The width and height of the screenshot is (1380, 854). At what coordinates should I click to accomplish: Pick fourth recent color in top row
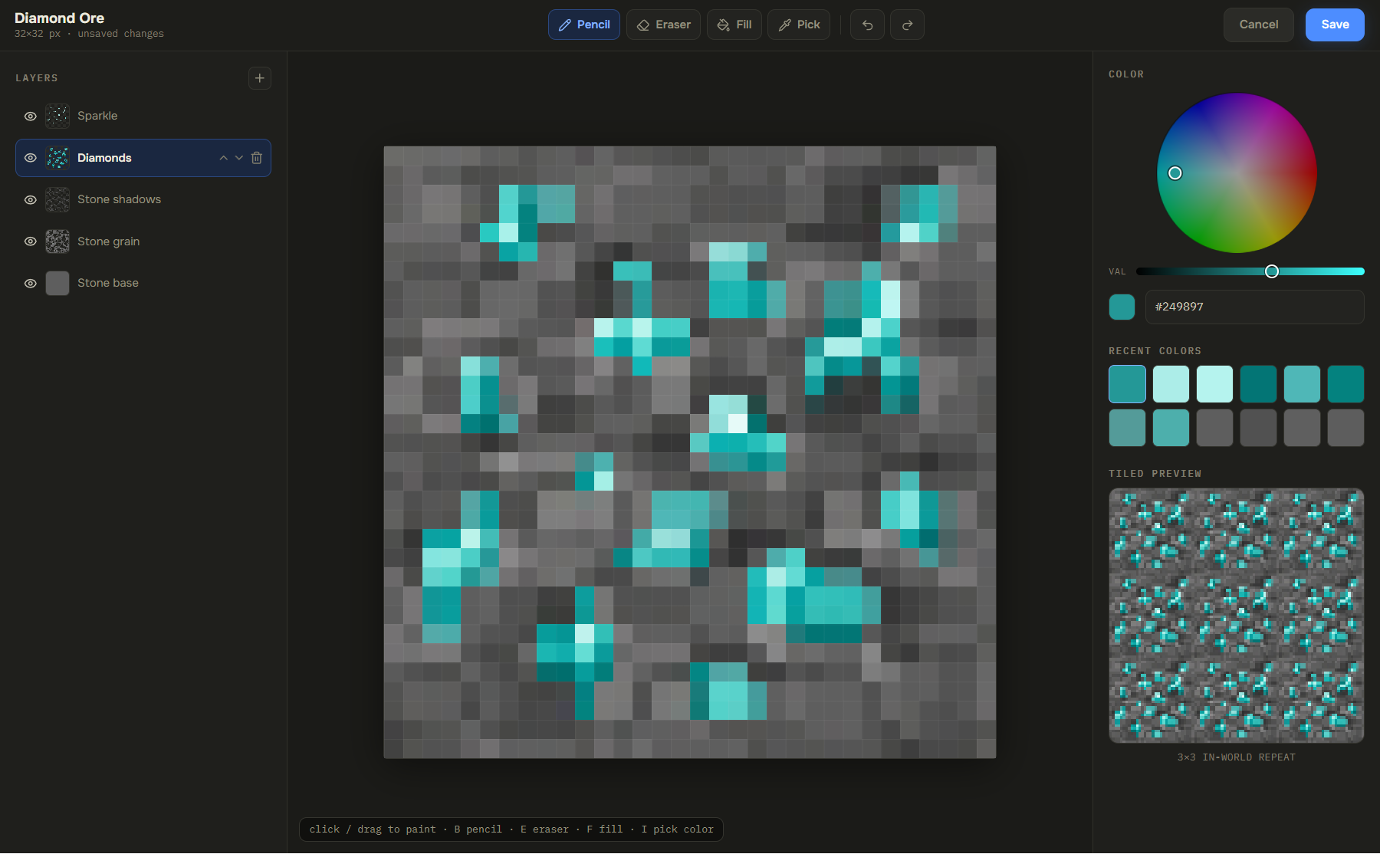tap(1258, 384)
